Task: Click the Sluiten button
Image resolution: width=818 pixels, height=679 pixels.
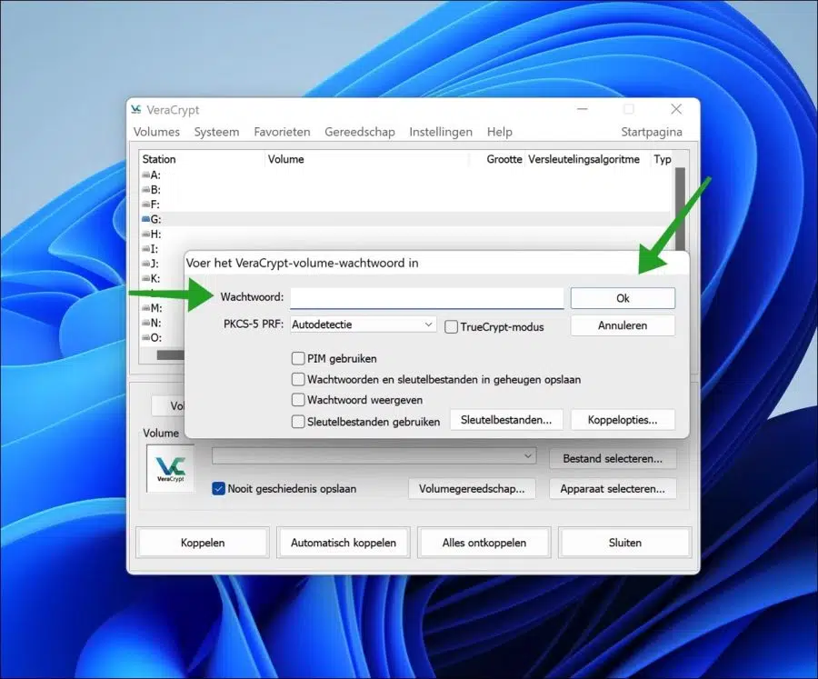Action: [x=625, y=543]
